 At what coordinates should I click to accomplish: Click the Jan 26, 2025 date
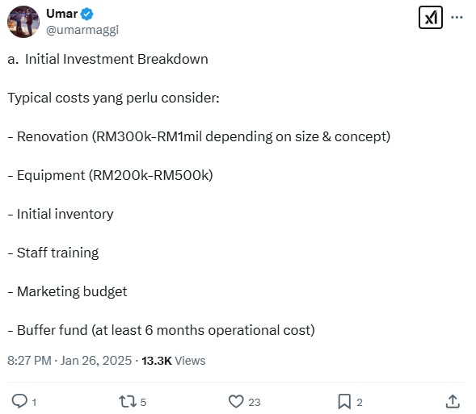click(96, 361)
